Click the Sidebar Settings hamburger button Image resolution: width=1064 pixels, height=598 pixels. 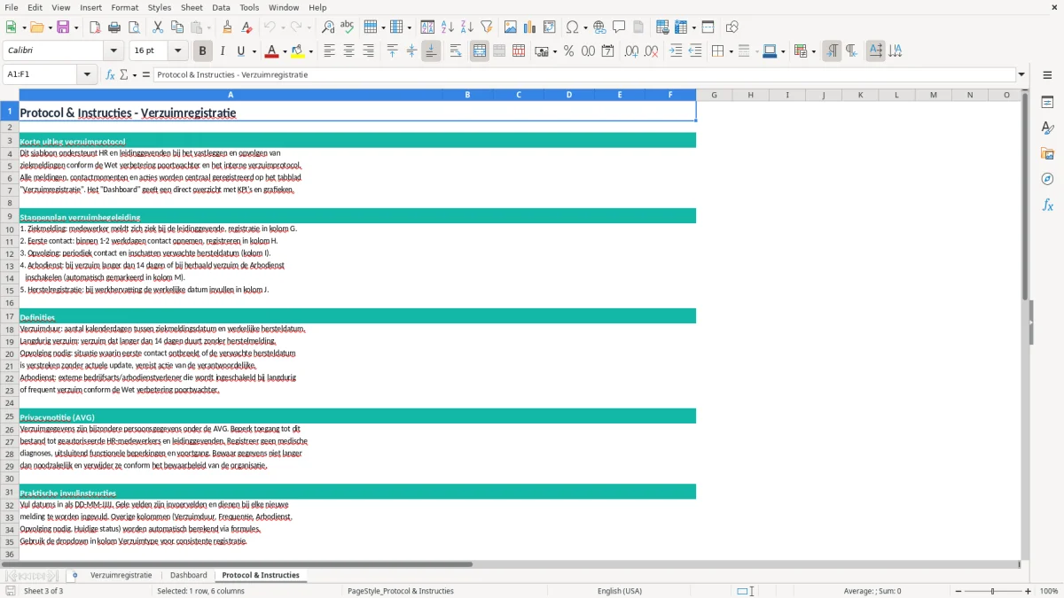[1047, 75]
